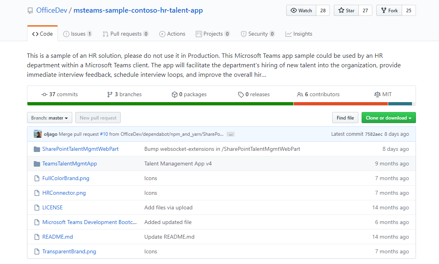View the 0 releases
Viewport: 439px width, 264px height.
coord(254,95)
